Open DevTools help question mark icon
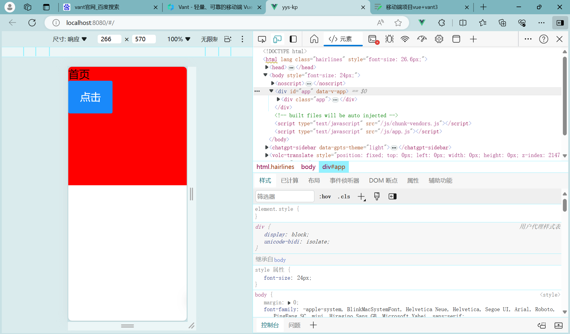Image resolution: width=570 pixels, height=334 pixels. (544, 39)
